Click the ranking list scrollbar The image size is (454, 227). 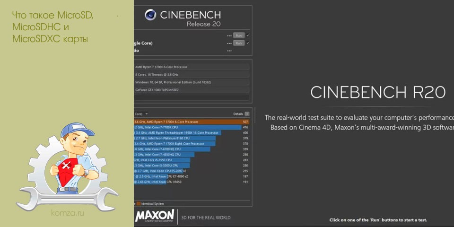(254, 115)
